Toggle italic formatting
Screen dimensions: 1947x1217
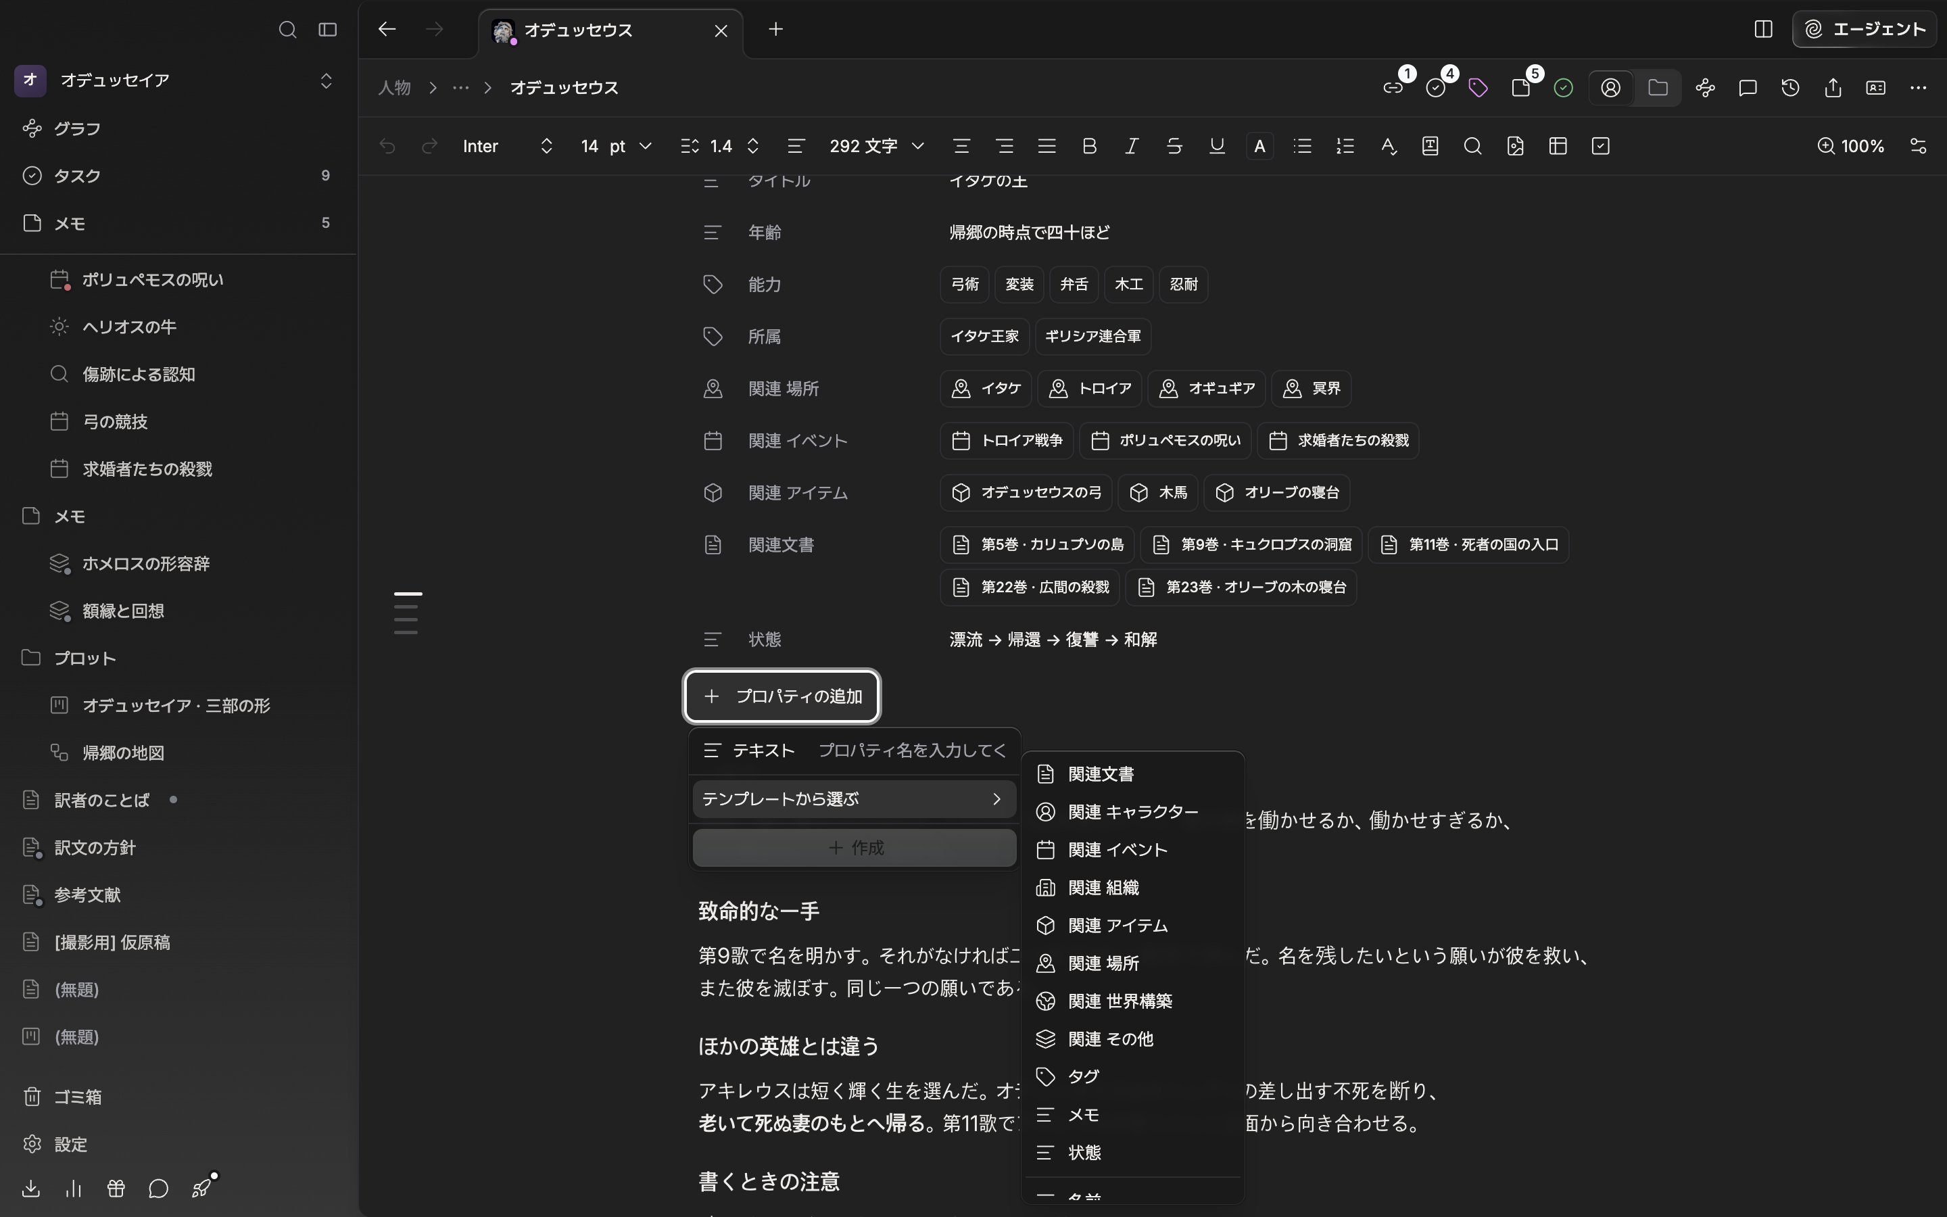(1132, 147)
